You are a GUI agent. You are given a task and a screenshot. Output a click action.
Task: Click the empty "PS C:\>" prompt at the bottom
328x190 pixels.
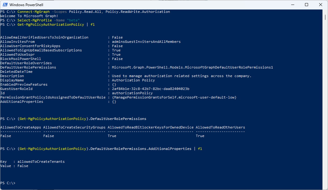pyautogui.click(x=8, y=183)
